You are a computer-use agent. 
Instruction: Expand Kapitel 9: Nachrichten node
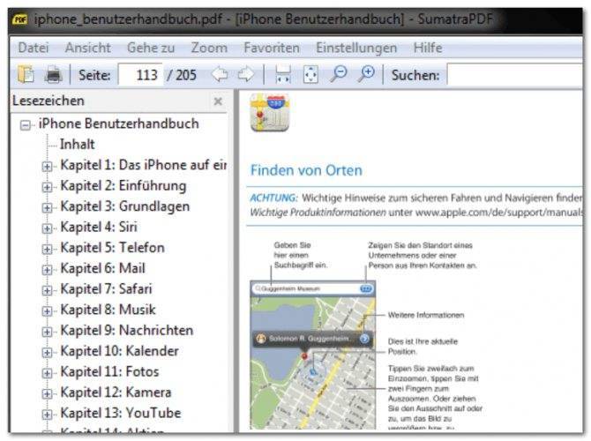pyautogui.click(x=47, y=332)
